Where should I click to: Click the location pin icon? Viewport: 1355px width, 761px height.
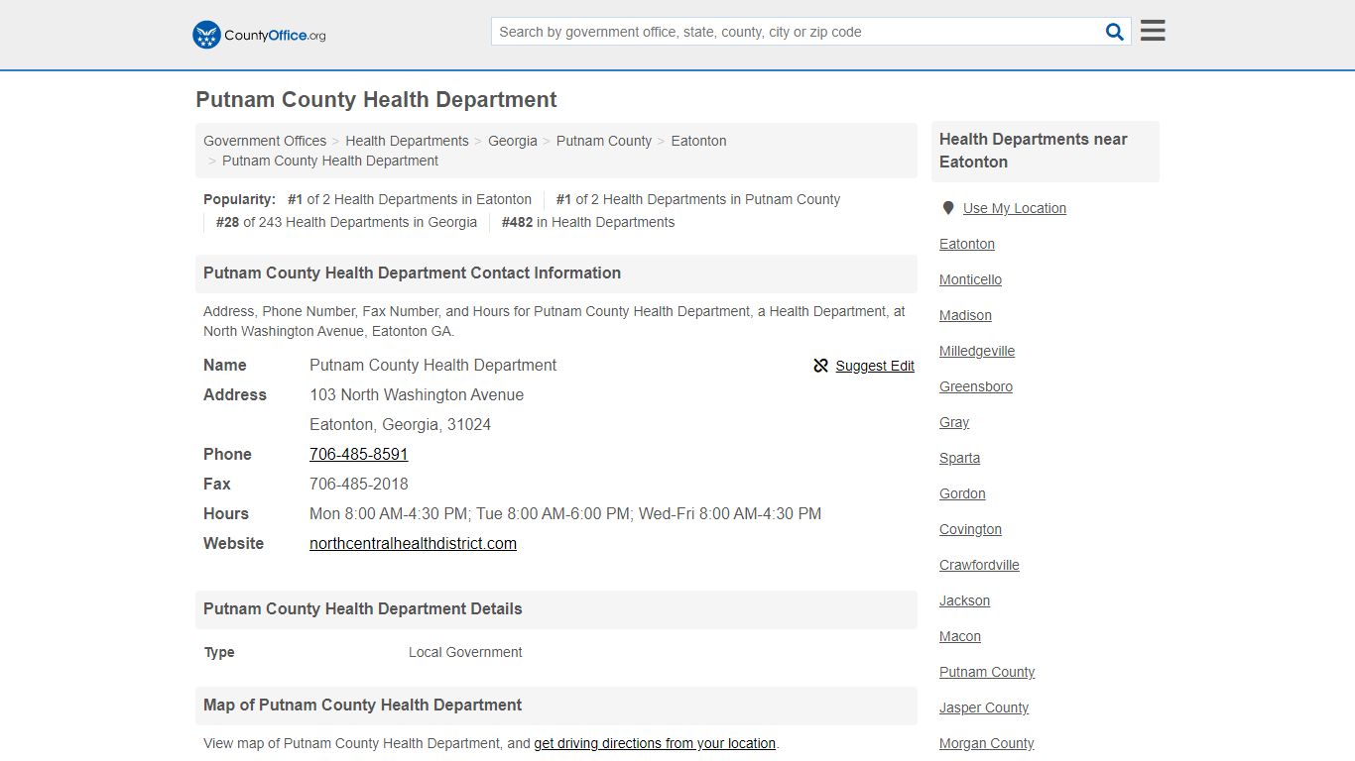point(948,208)
